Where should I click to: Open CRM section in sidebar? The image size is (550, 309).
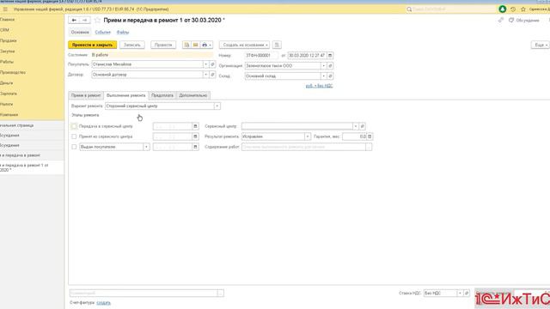[x=4, y=30]
